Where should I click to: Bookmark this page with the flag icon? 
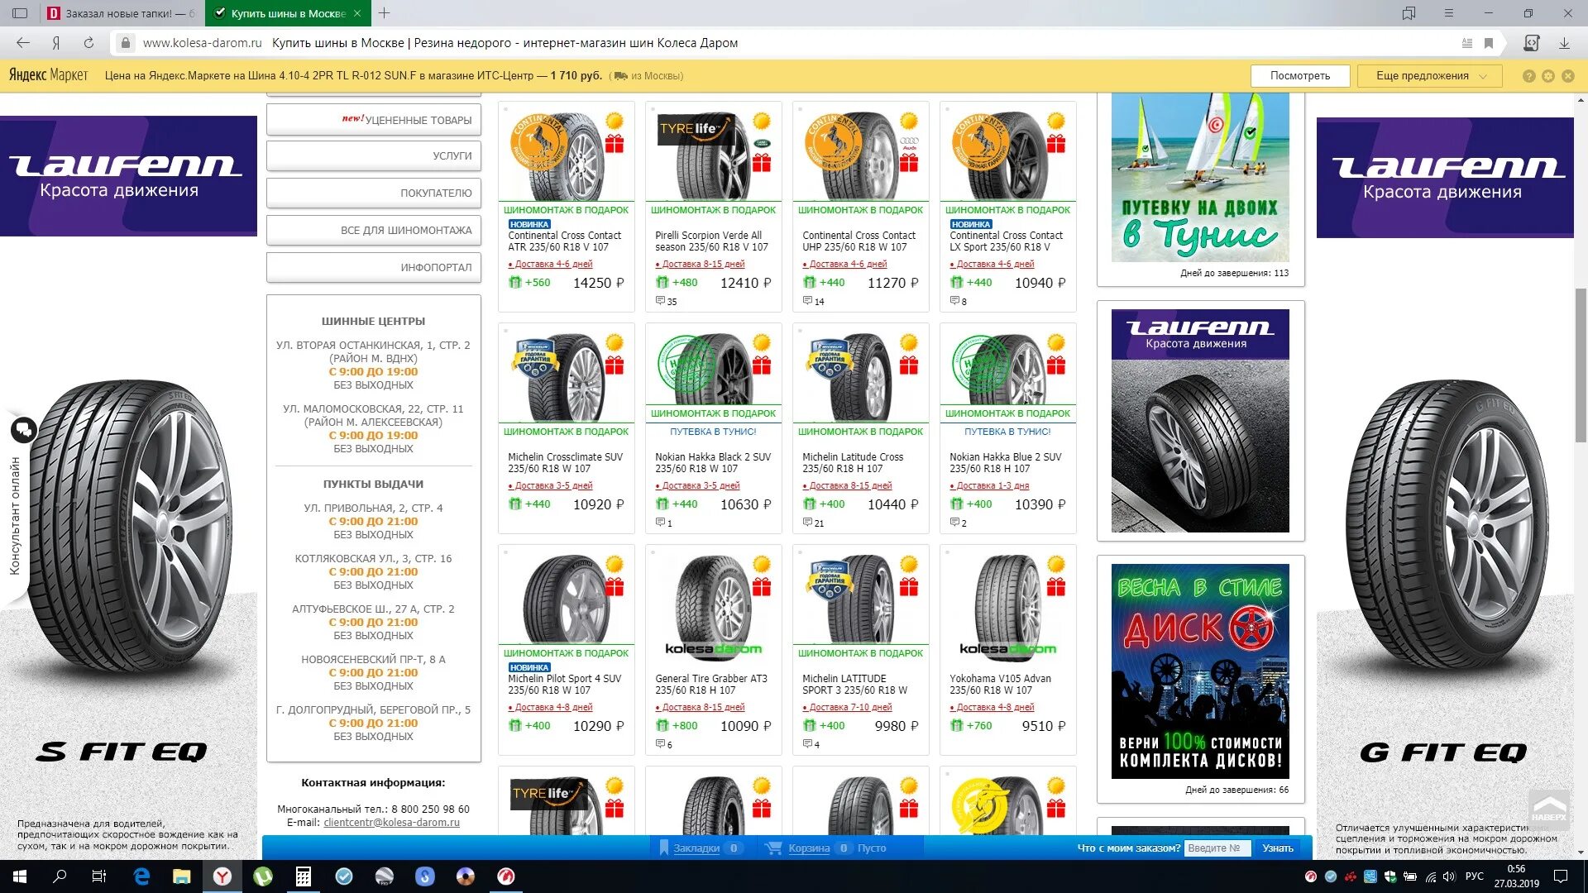click(x=1489, y=43)
